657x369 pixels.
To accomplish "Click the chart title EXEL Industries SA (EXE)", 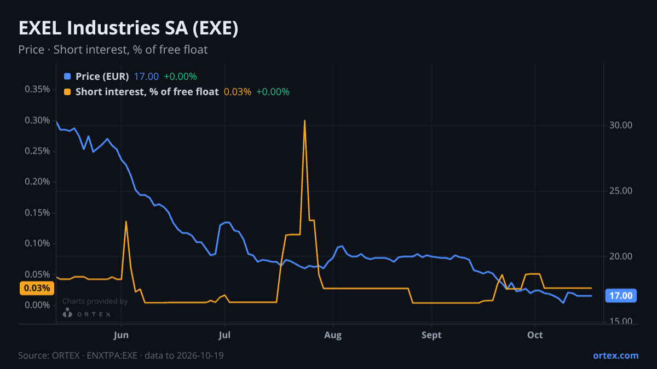I will [129, 28].
